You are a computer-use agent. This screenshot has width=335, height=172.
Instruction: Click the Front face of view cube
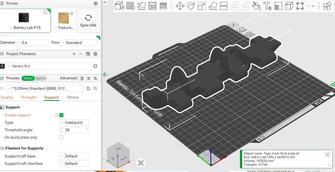point(124,159)
